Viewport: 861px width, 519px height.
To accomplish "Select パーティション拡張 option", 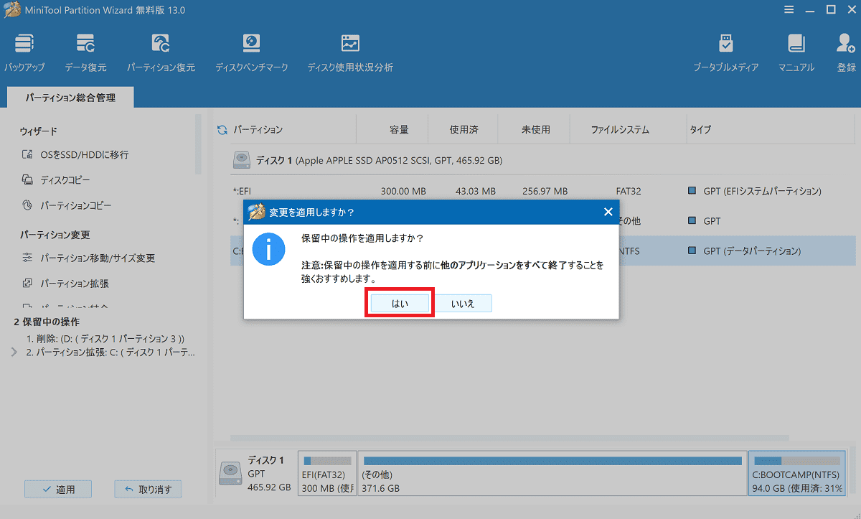I will [x=65, y=284].
